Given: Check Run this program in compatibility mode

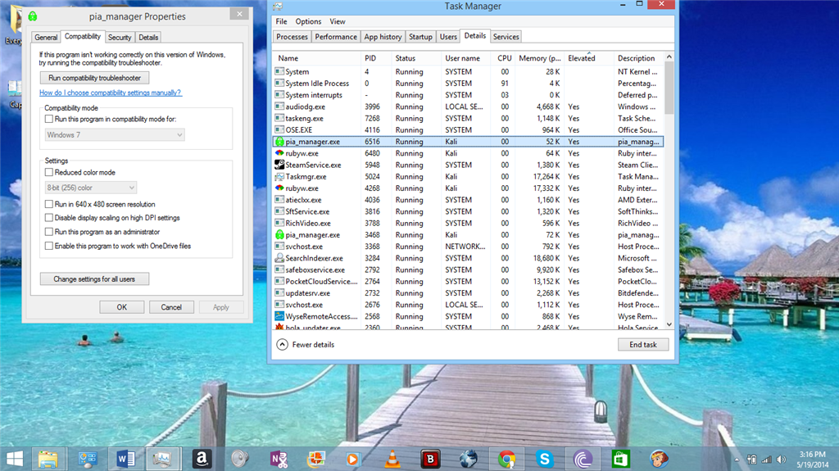Looking at the screenshot, I should tap(49, 119).
